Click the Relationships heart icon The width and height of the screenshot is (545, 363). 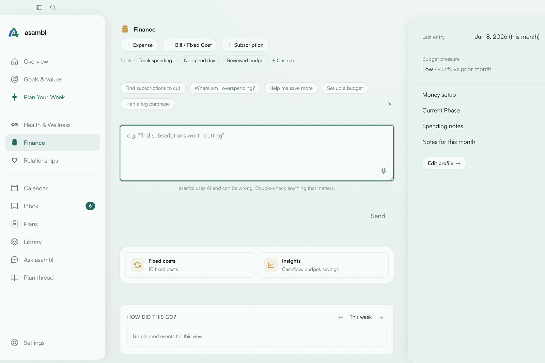(15, 161)
